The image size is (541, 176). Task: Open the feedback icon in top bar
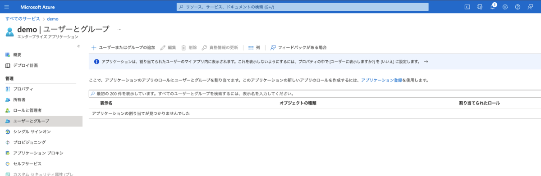coord(530,7)
